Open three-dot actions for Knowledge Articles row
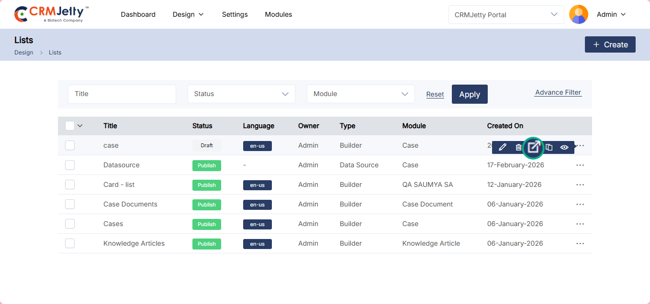Image resolution: width=650 pixels, height=304 pixels. point(580,243)
